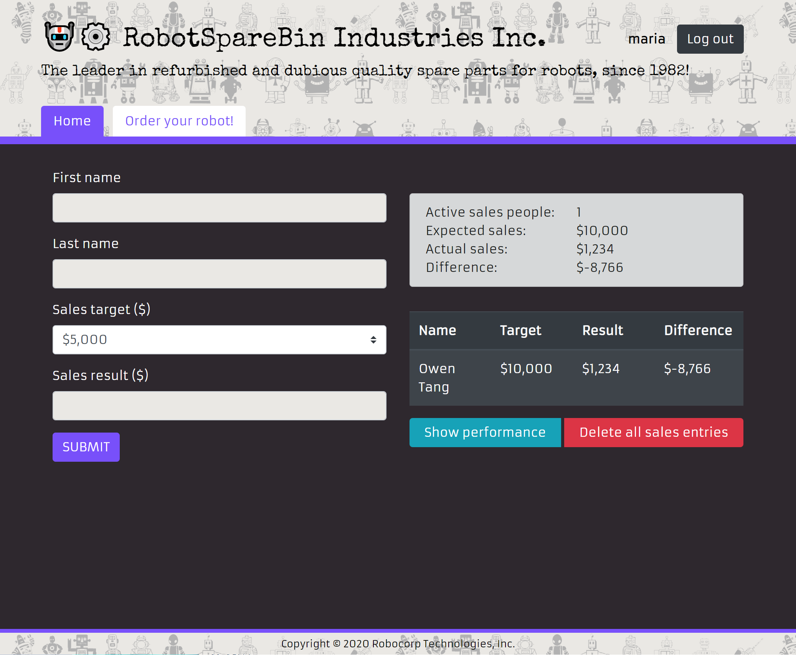Click the Result column header
This screenshot has width=796, height=655.
(602, 331)
